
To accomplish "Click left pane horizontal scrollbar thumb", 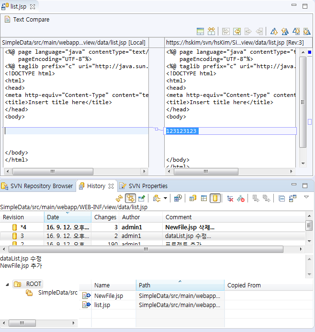I will (x=53, y=171).
